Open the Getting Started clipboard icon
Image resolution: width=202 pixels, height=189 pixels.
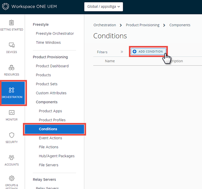coord(11,23)
